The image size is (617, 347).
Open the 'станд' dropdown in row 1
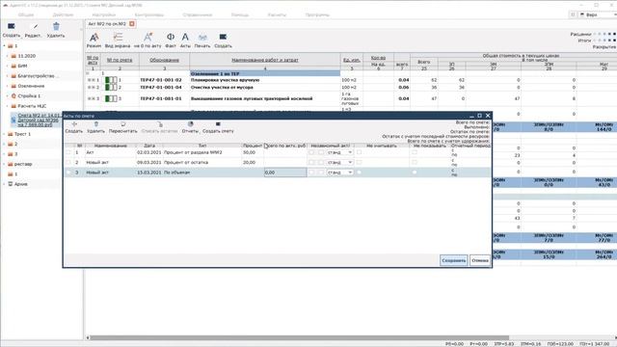pos(340,152)
